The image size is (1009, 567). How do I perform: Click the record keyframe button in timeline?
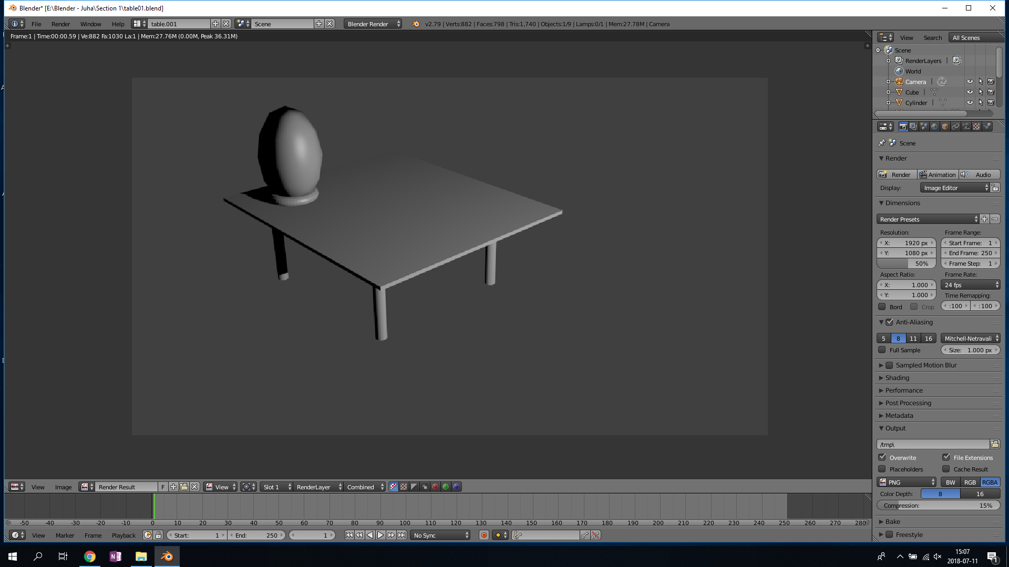(484, 535)
